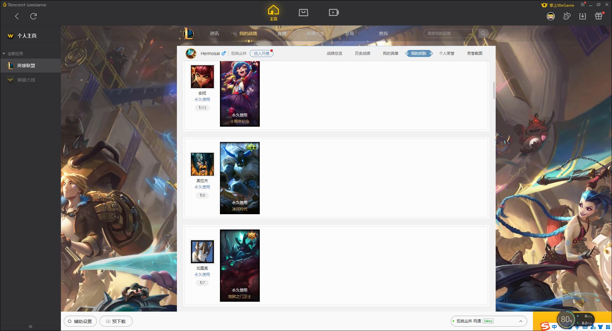This screenshot has width=612, height=331.
Task: Open the 十周年纪念 Annie skin card
Action: click(x=240, y=94)
